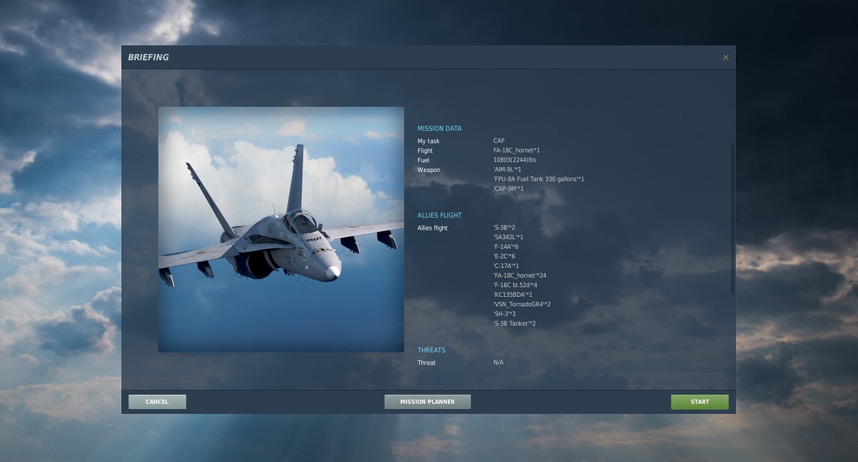Viewport: 858px width, 462px height.
Task: Click the F/A-18C Hornet briefing image
Action: 281,230
